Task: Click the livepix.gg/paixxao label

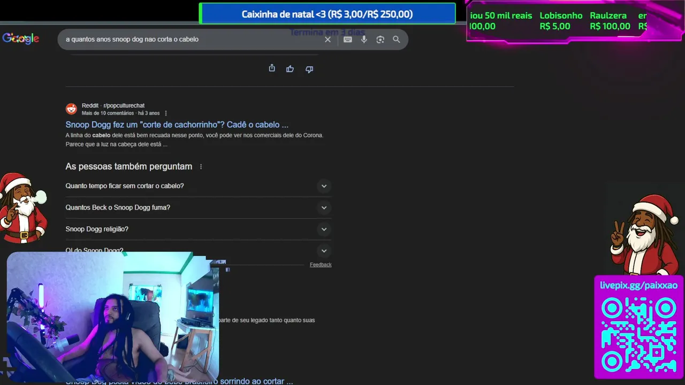Action: 638,286
